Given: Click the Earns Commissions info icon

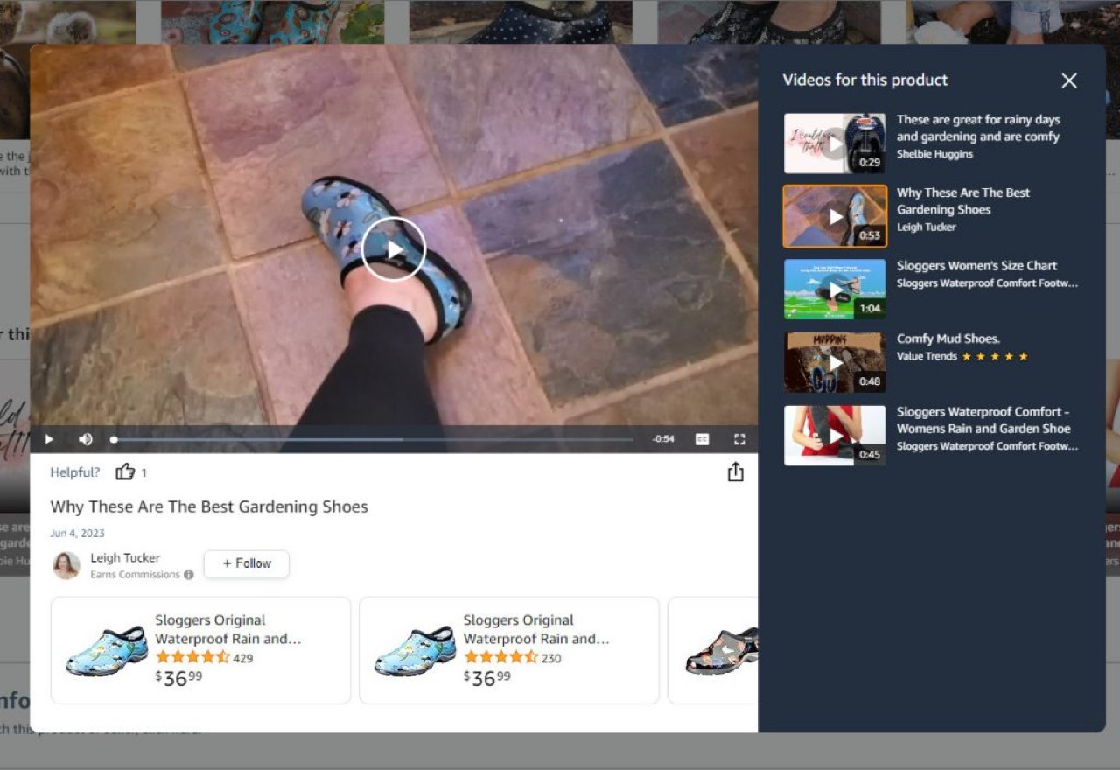Looking at the screenshot, I should (188, 575).
